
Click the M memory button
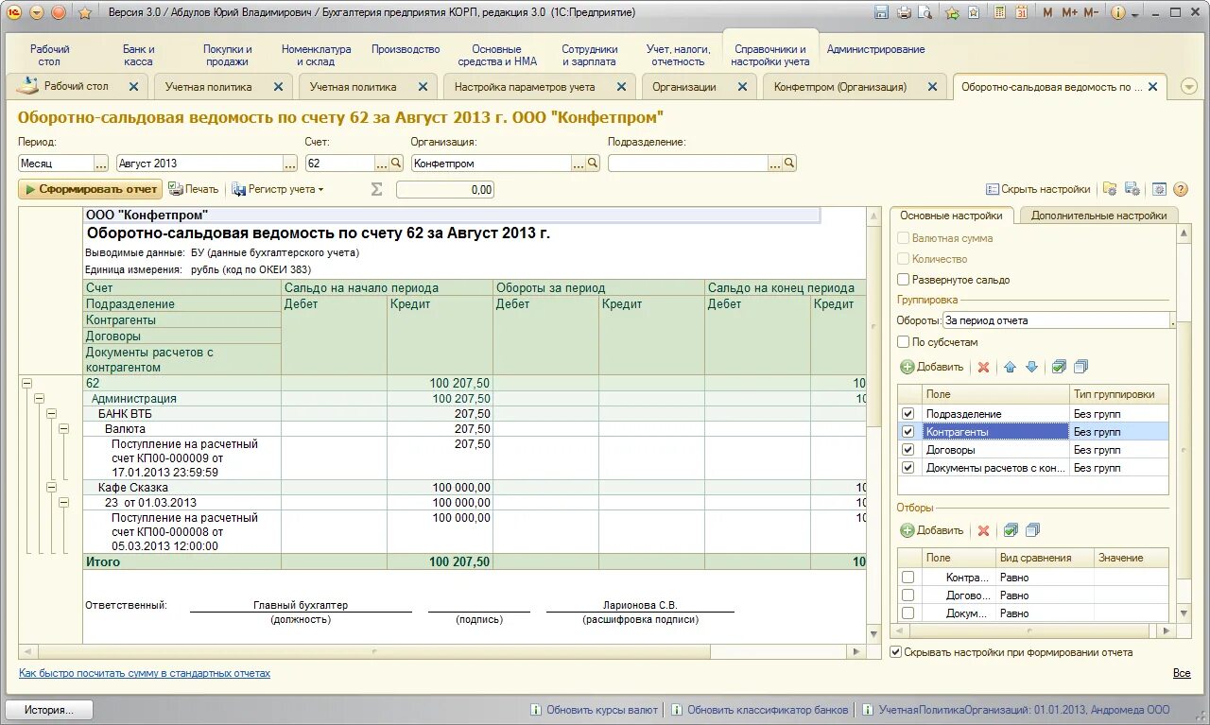pos(1047,12)
